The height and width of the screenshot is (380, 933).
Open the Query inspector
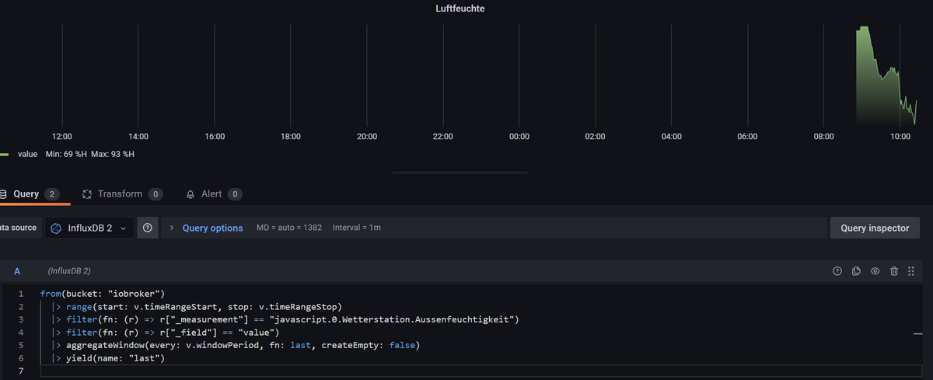click(x=875, y=228)
